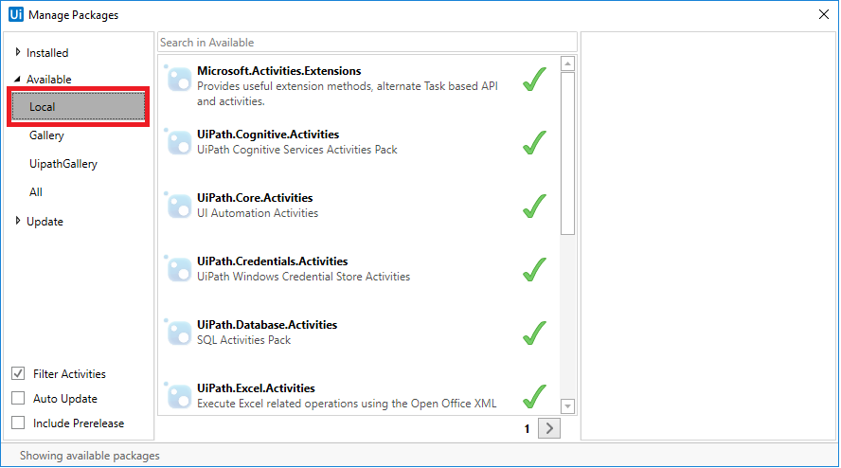Go to next page of packages
The height and width of the screenshot is (468, 841).
(549, 428)
